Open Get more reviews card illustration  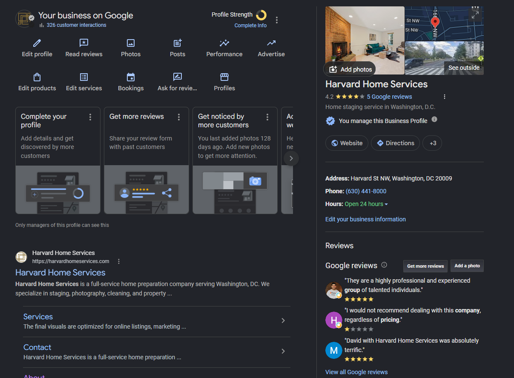(x=146, y=189)
